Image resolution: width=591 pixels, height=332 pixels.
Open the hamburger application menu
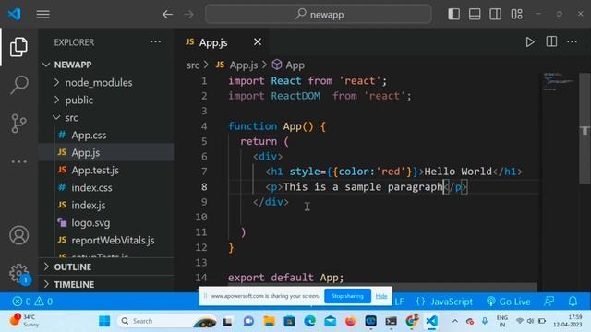[43, 15]
